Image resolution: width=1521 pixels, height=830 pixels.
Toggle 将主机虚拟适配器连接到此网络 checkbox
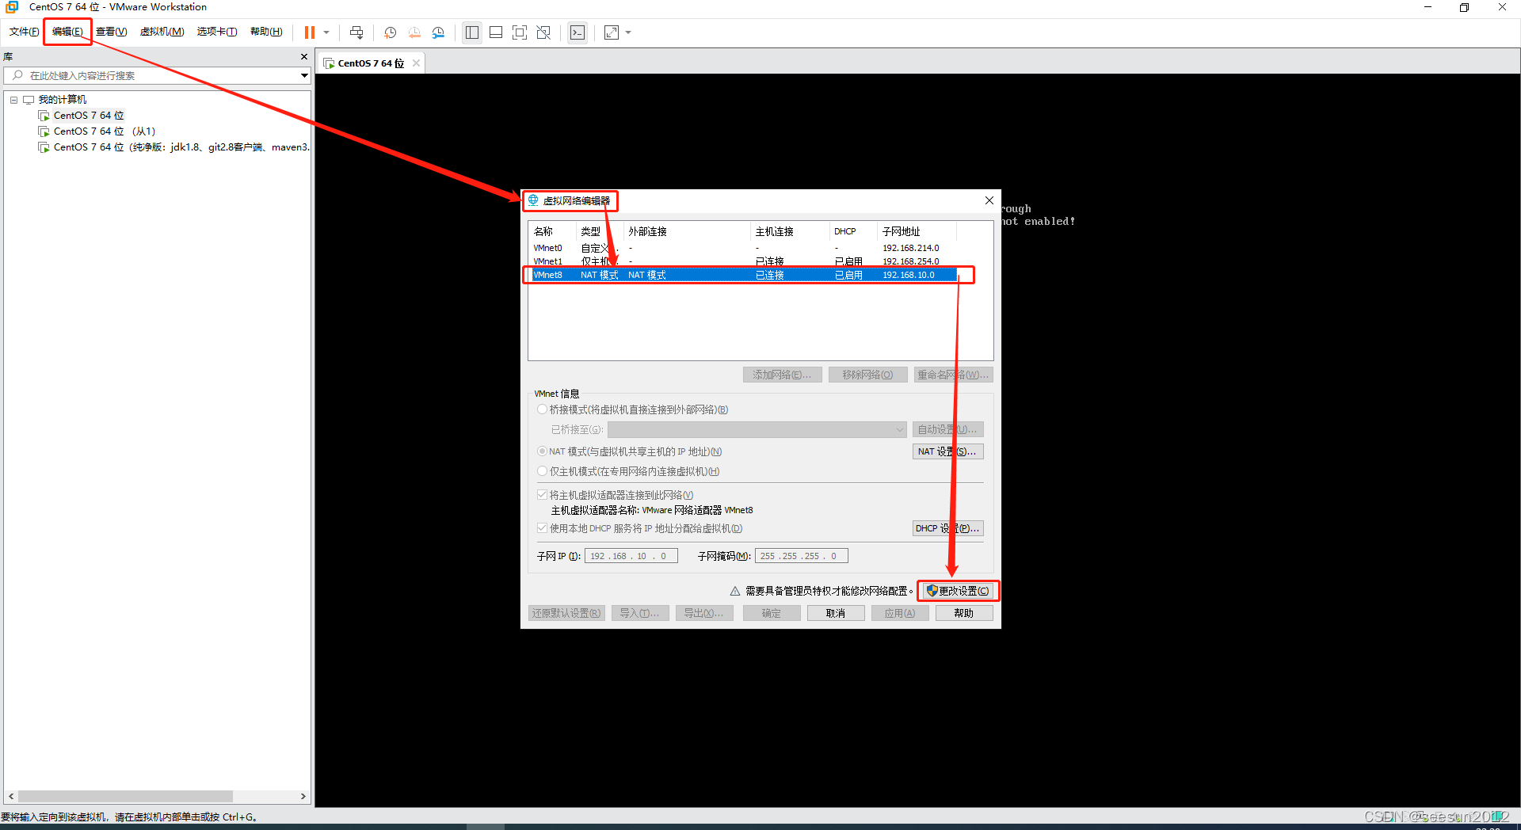click(543, 495)
